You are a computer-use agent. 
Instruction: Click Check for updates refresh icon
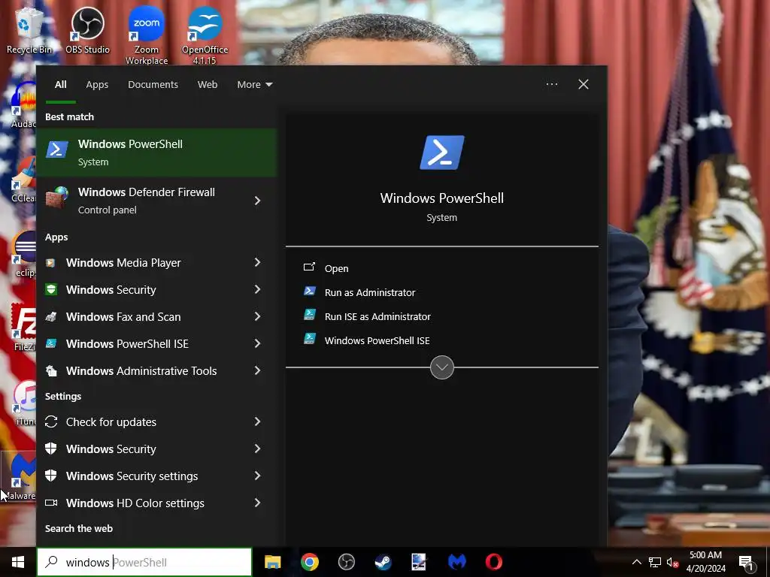51,422
